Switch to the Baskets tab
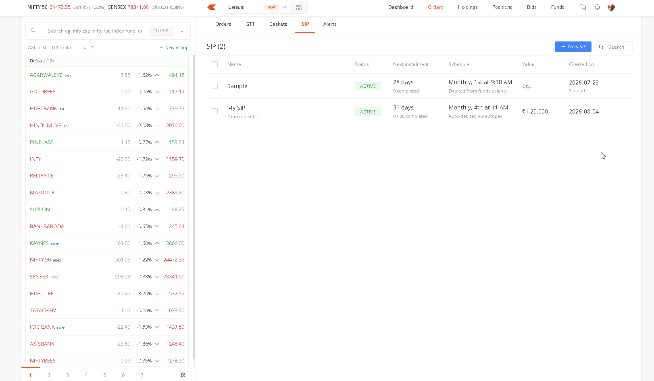This screenshot has width=654, height=381. tap(278, 24)
